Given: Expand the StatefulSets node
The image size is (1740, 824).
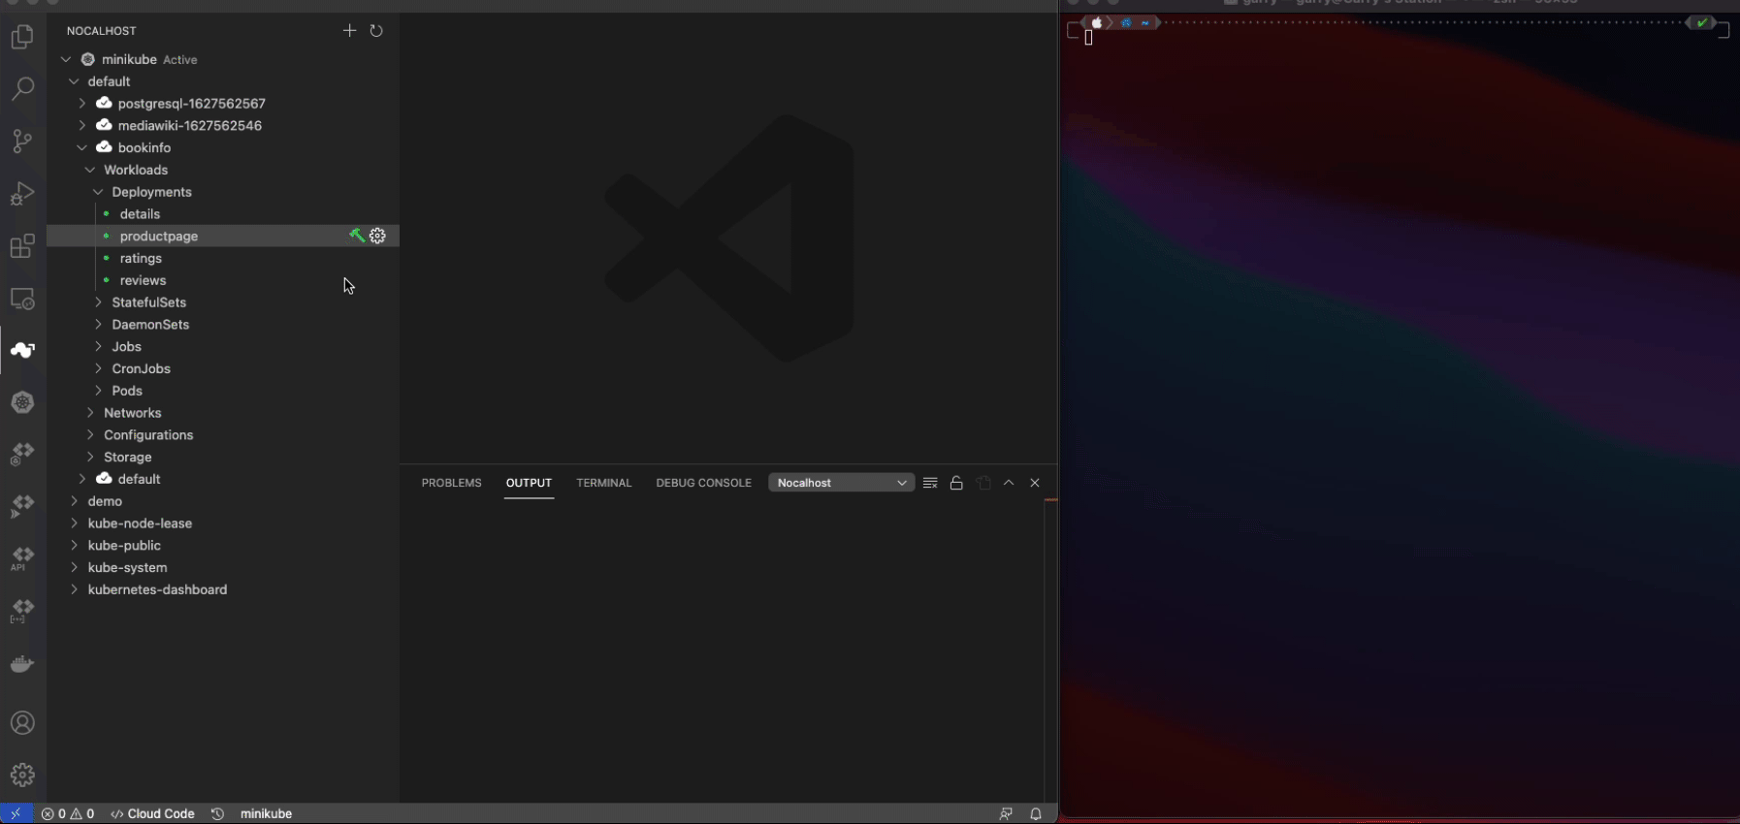Looking at the screenshot, I should click(98, 302).
